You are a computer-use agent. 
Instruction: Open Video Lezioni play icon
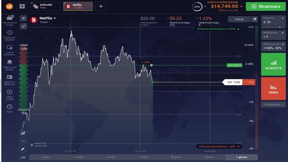coord(9,92)
